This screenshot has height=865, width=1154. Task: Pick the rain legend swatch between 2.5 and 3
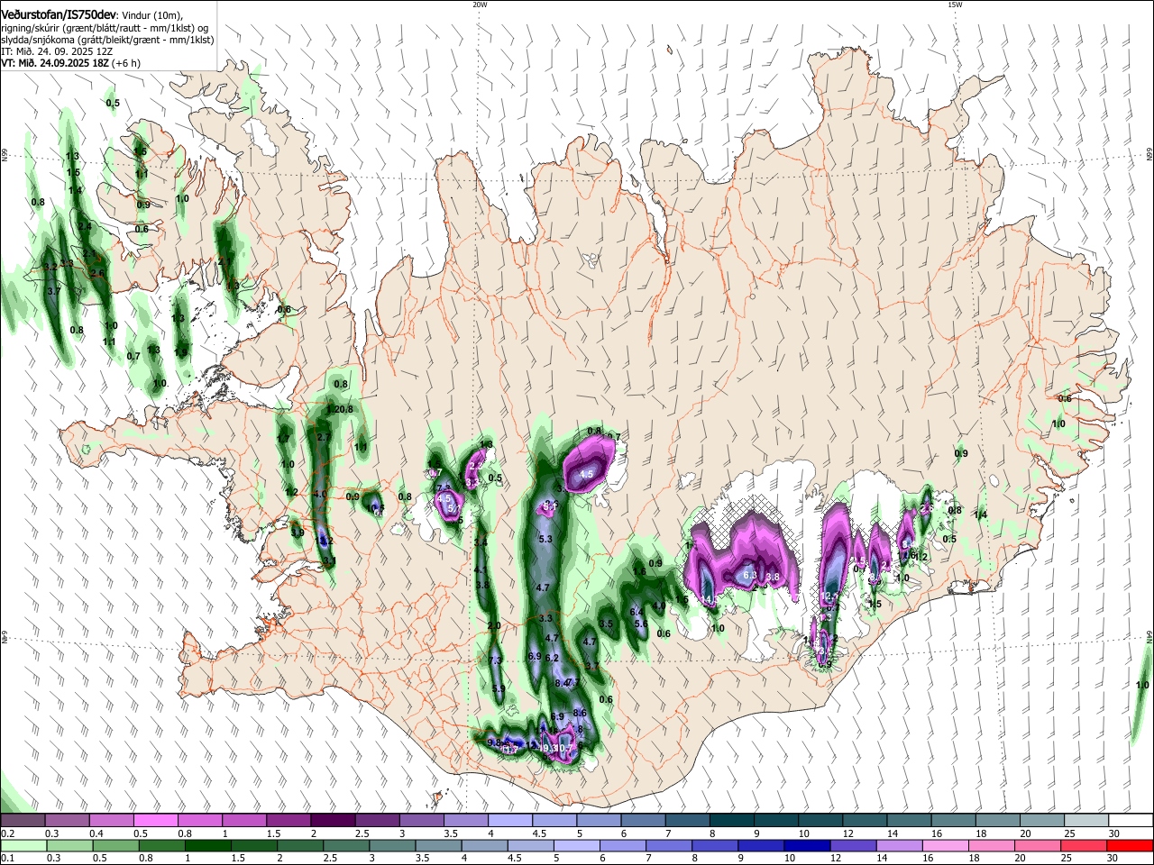click(x=345, y=845)
